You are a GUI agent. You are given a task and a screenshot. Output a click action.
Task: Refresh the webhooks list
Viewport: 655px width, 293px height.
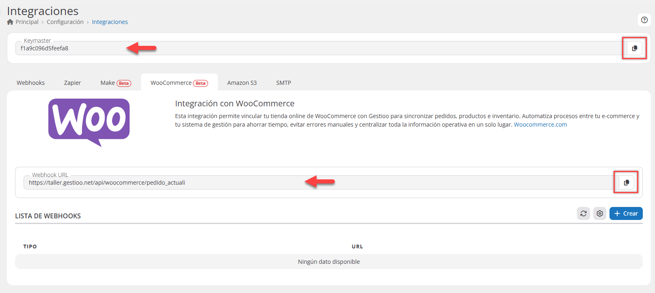[583, 213]
